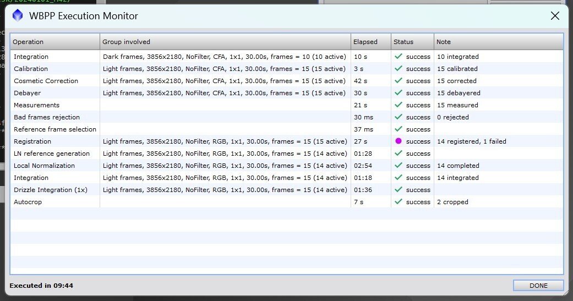The height and width of the screenshot is (301, 573).
Task: Select the Measurements operation
Action: [x=36, y=105]
